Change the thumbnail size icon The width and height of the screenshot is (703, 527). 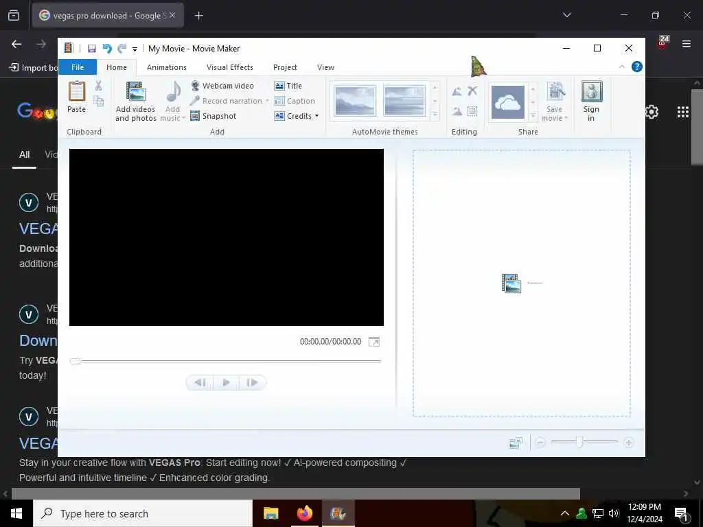pos(516,443)
